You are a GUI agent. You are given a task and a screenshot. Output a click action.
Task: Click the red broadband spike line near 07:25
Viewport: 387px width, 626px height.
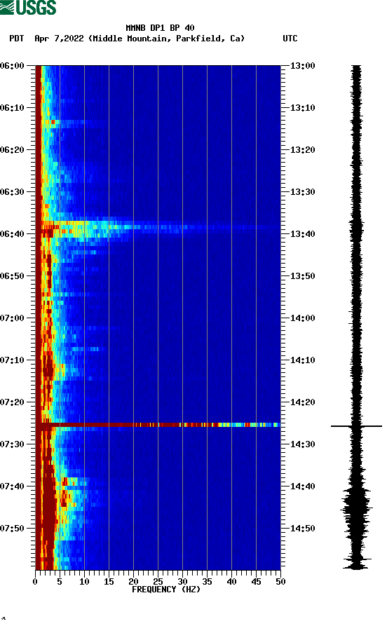[x=158, y=425]
